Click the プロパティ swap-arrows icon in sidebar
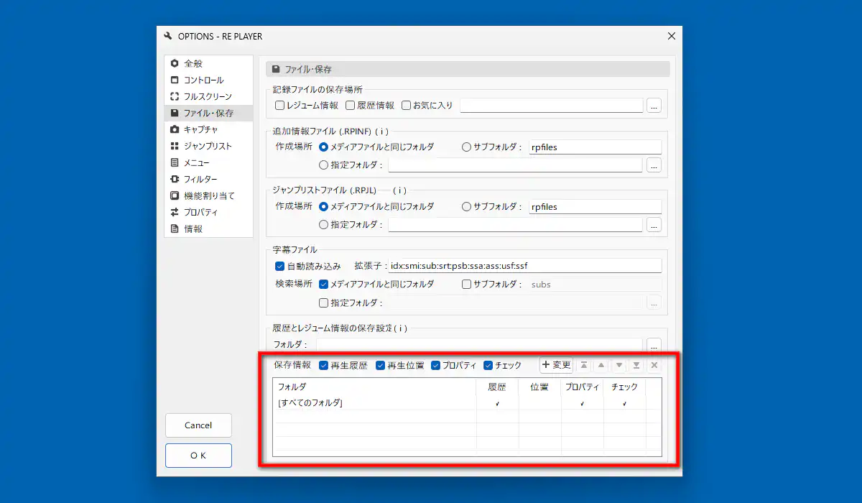This screenshot has height=503, width=862. click(x=175, y=212)
